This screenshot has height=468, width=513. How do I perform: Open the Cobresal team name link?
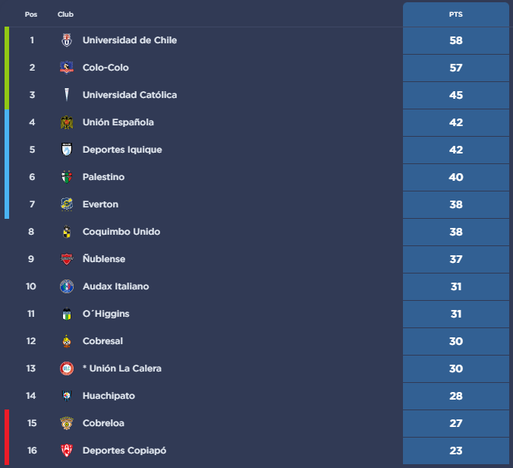(102, 341)
